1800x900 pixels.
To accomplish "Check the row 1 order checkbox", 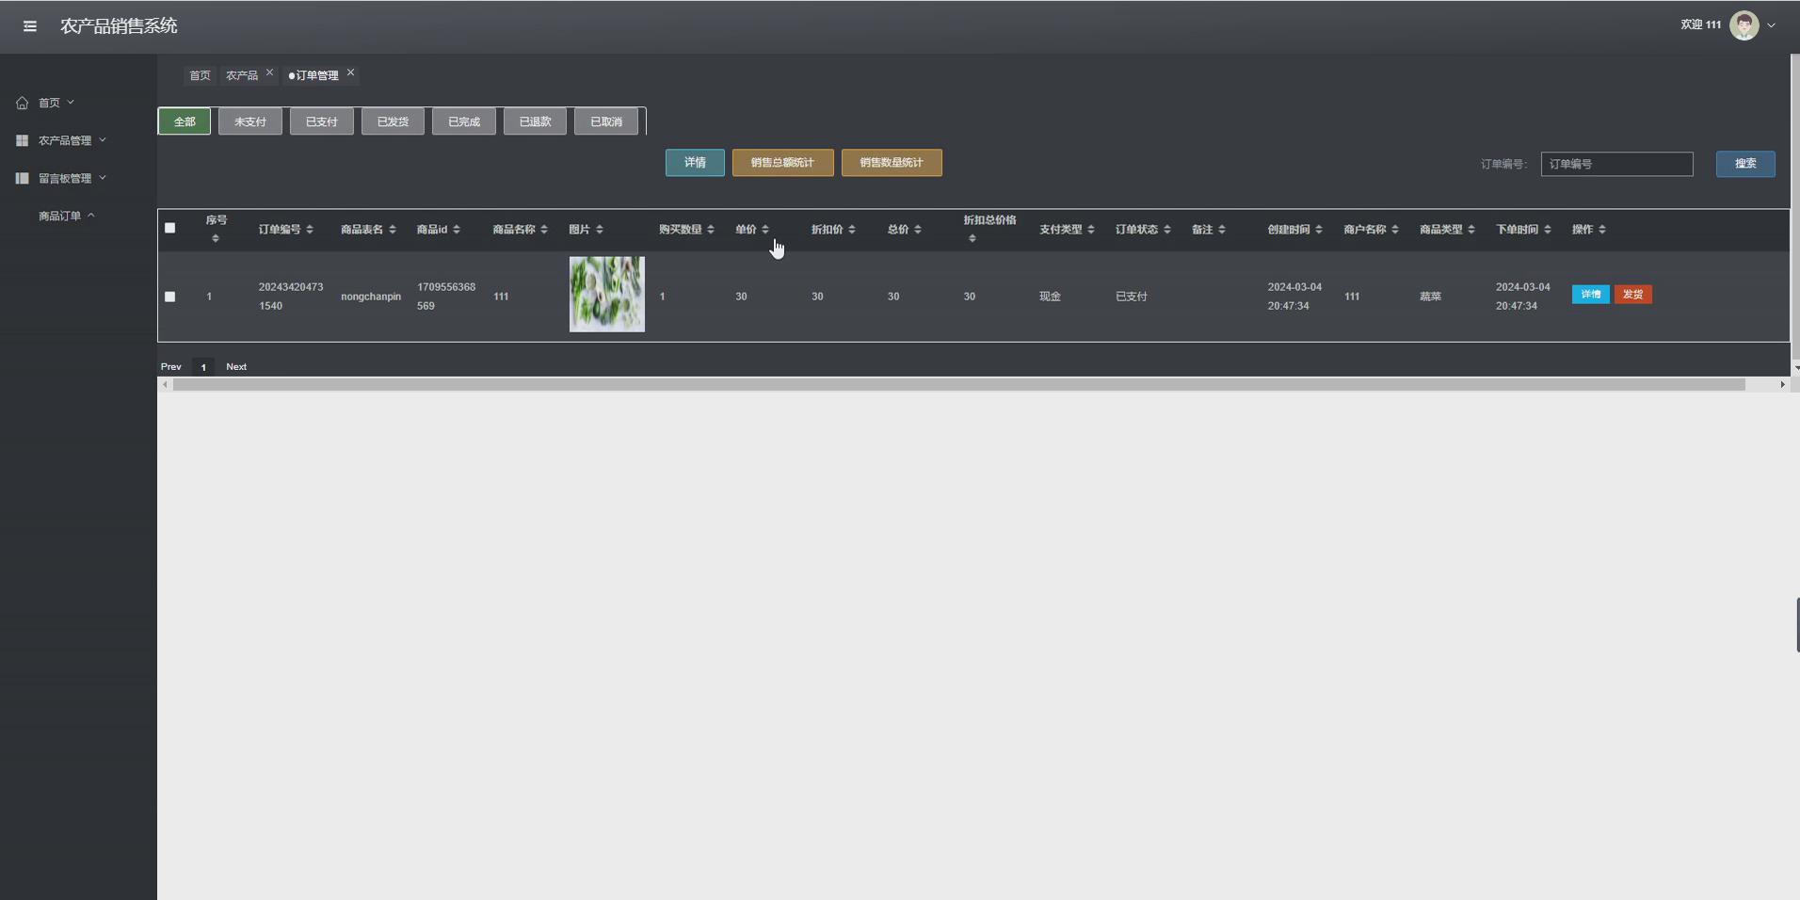I will point(170,297).
